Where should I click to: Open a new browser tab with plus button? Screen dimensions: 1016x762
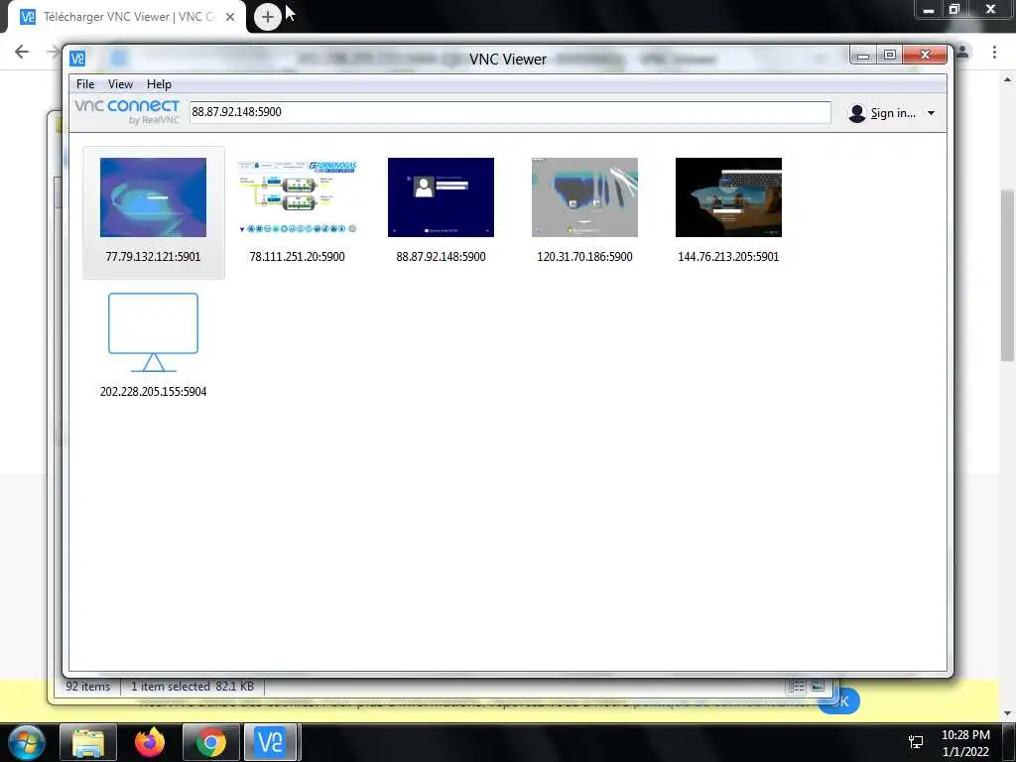(268, 17)
